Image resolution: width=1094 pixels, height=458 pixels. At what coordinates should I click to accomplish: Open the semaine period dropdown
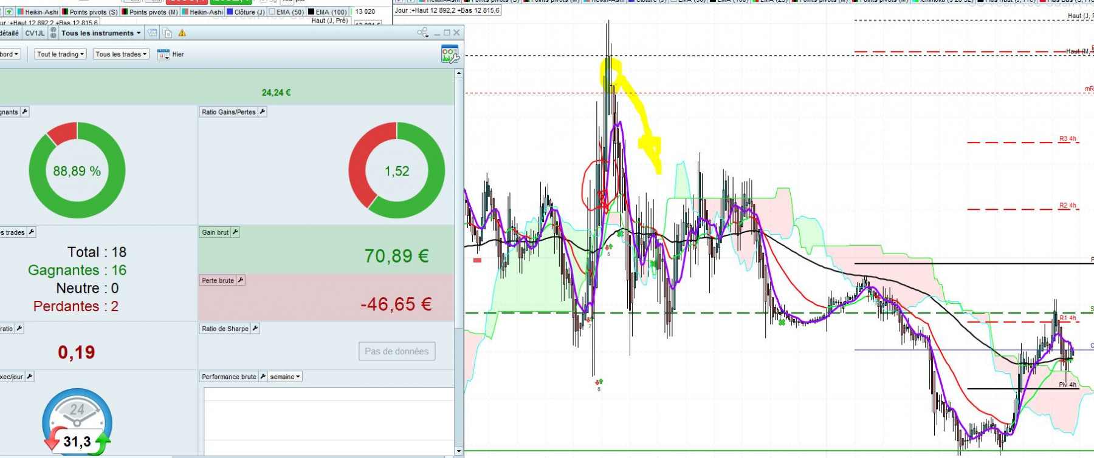pos(285,377)
